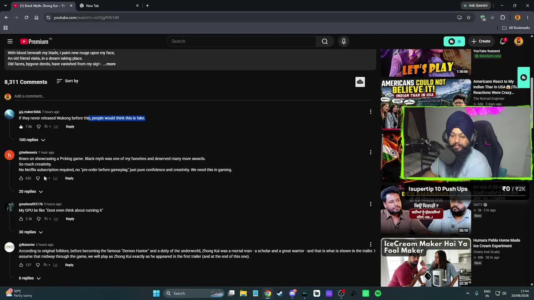Open the browser home page

(36, 17)
